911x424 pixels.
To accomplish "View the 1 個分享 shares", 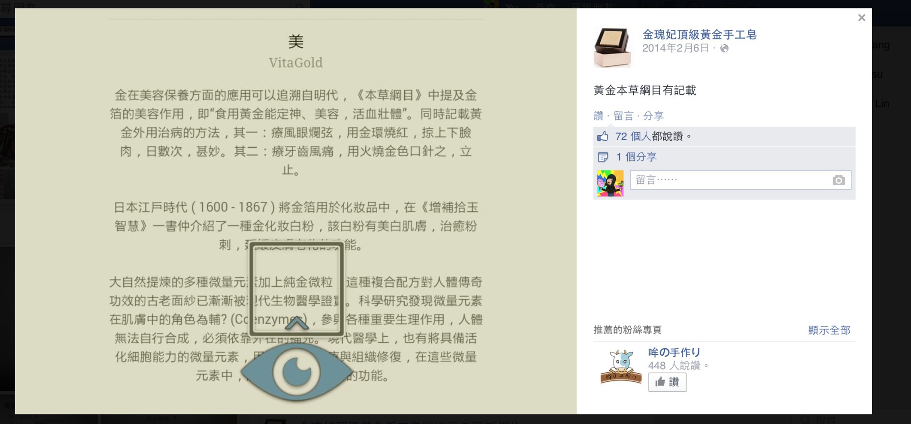I will [636, 157].
